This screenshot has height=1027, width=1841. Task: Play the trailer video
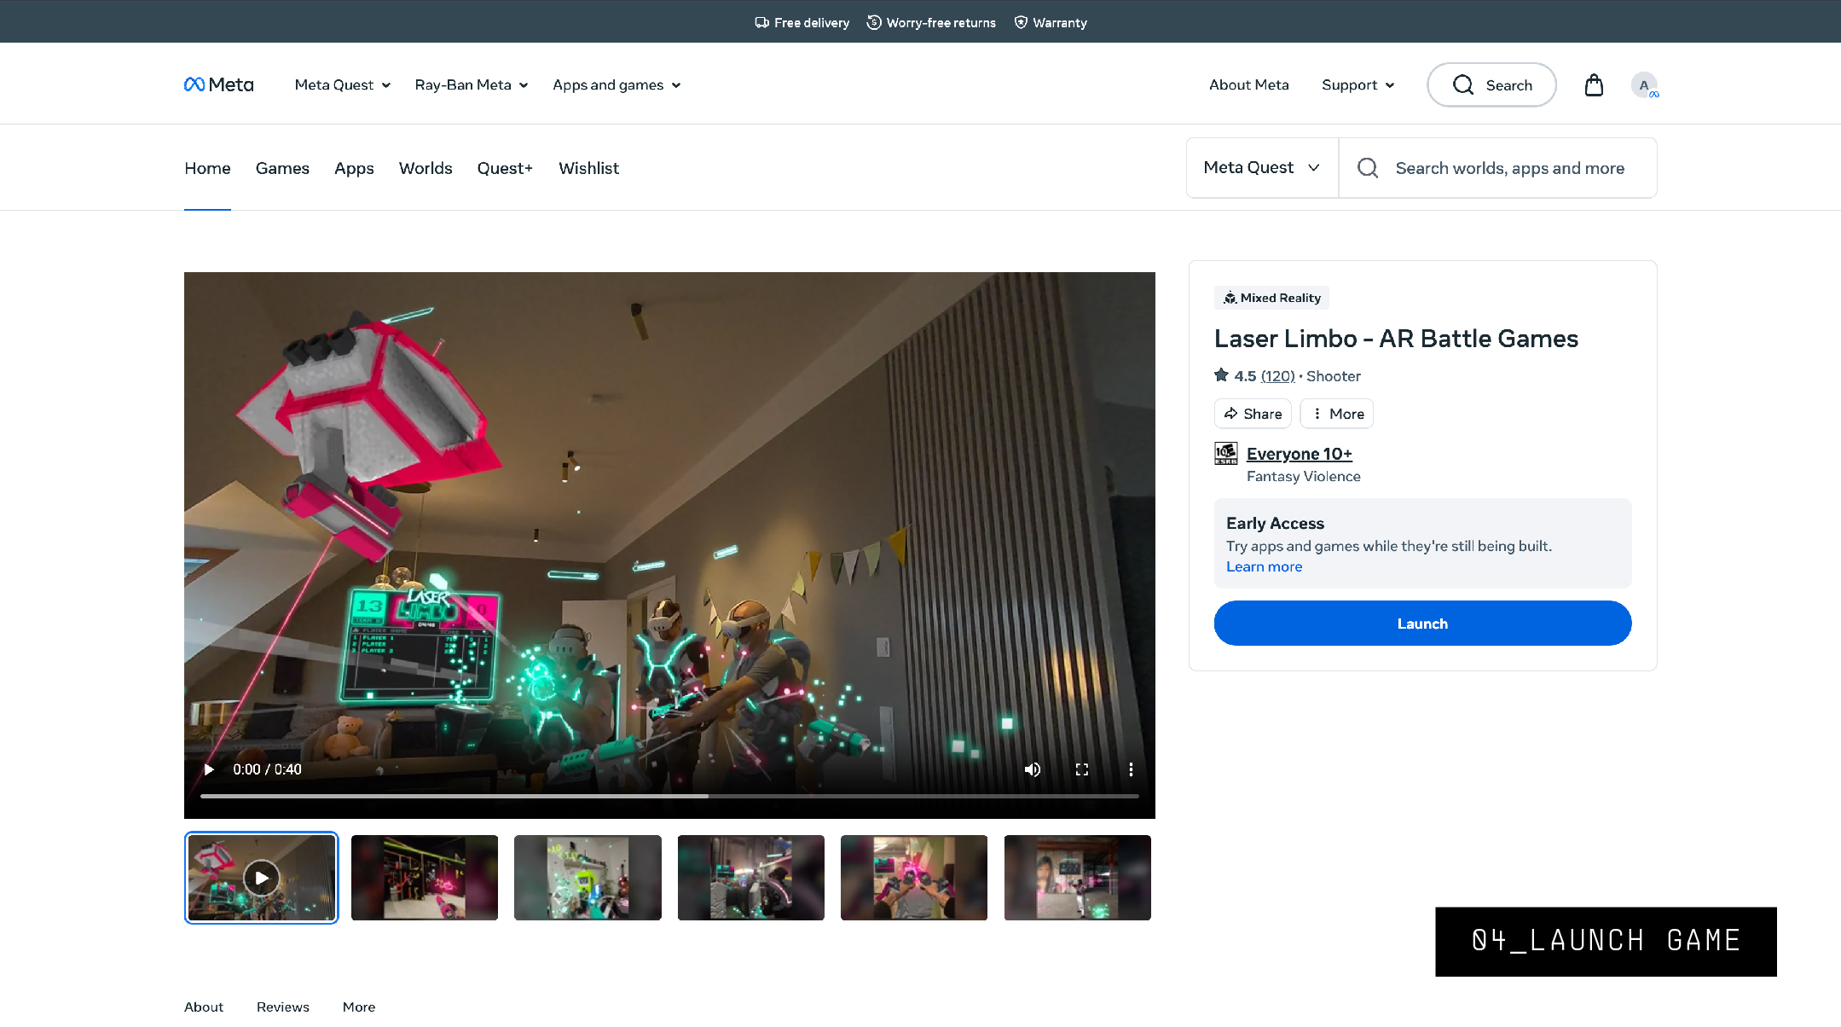point(209,769)
